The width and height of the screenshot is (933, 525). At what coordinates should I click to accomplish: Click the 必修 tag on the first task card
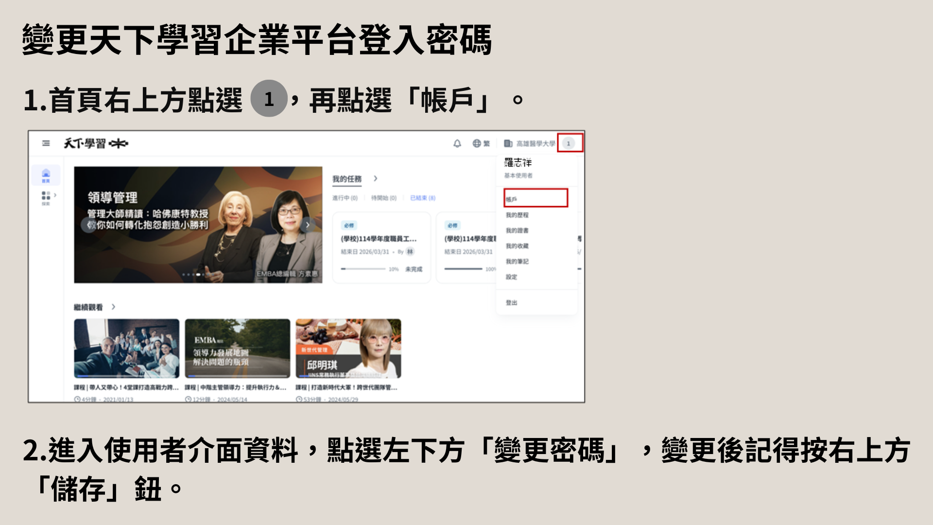coord(349,226)
